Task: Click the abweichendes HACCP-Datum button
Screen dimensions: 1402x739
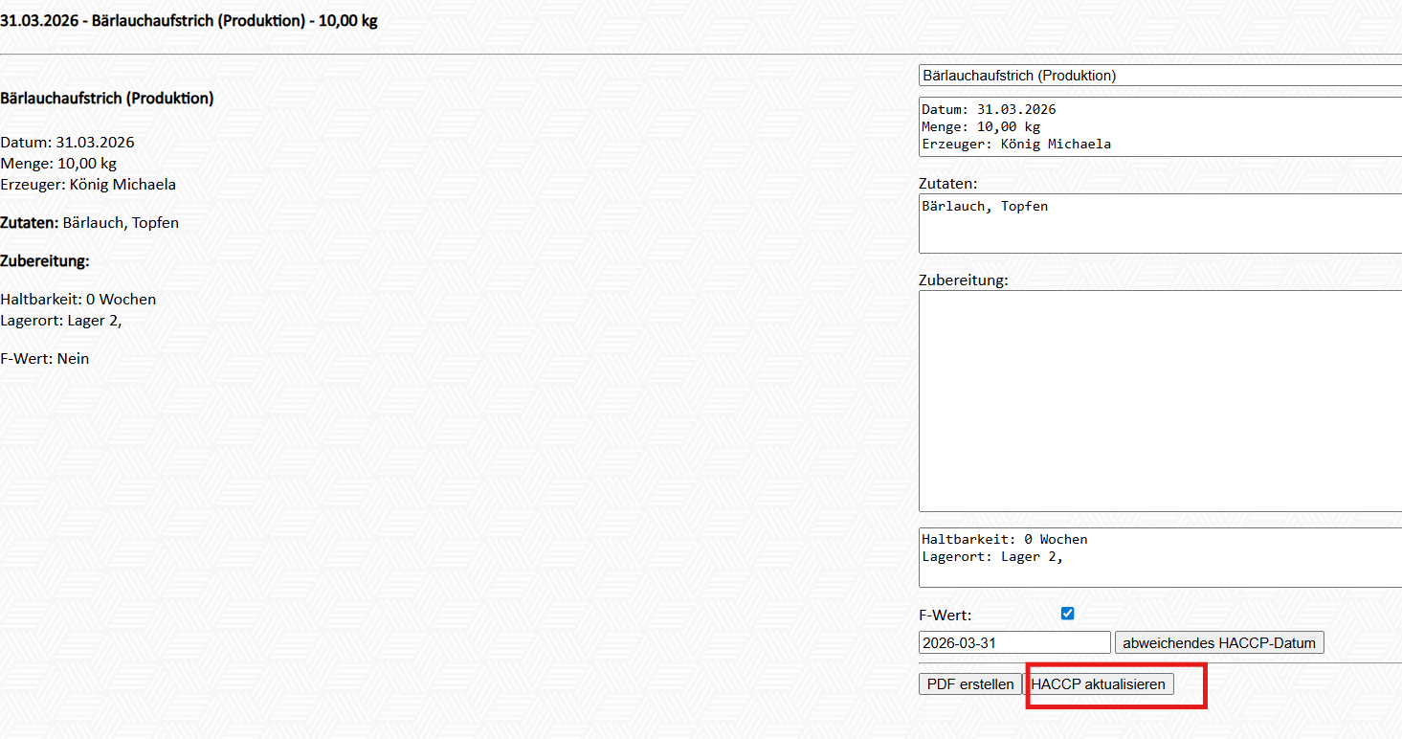Action: (x=1218, y=643)
